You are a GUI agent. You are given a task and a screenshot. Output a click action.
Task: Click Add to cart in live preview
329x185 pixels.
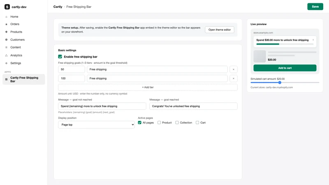(x=285, y=68)
